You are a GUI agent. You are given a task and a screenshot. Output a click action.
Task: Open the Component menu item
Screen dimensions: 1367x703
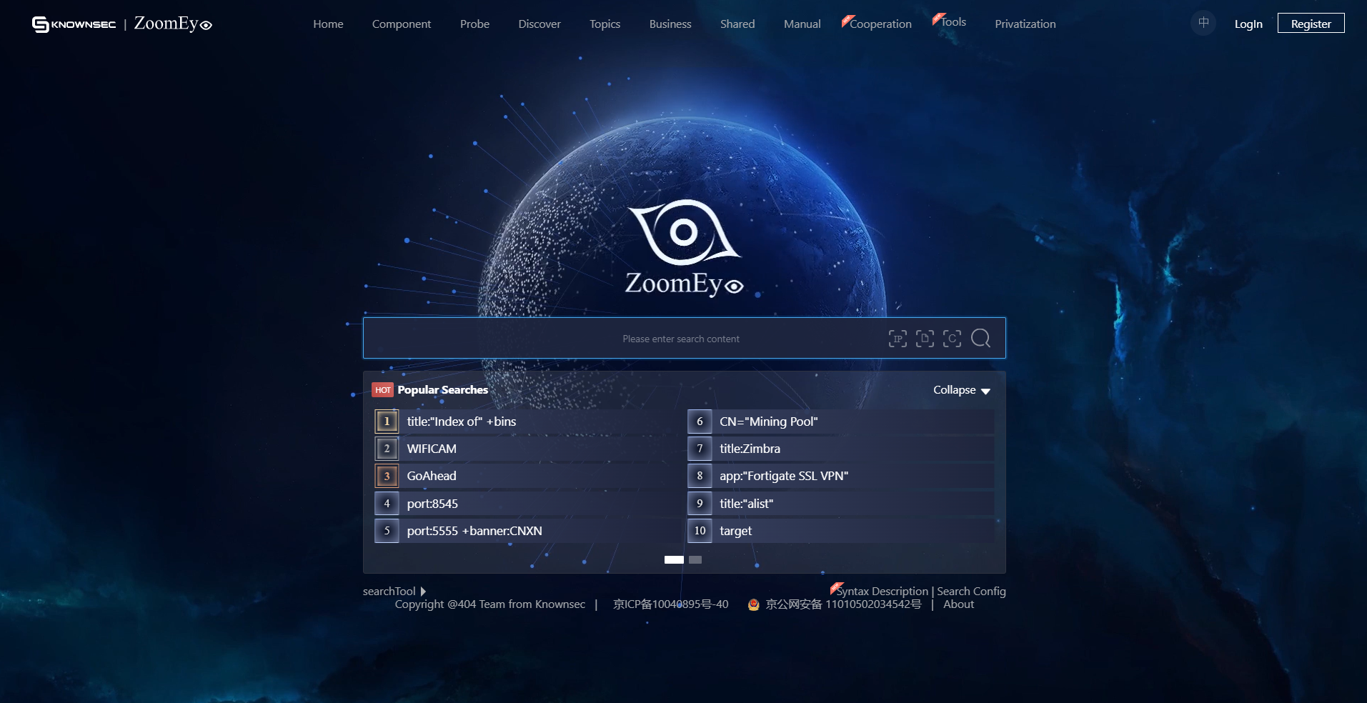402,24
